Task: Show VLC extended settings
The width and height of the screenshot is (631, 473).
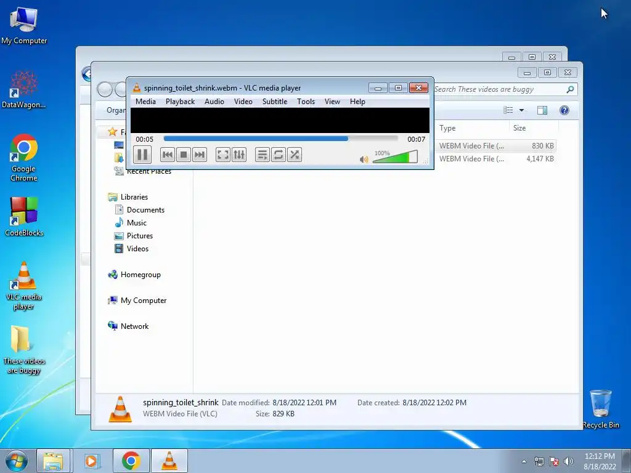Action: [x=239, y=155]
